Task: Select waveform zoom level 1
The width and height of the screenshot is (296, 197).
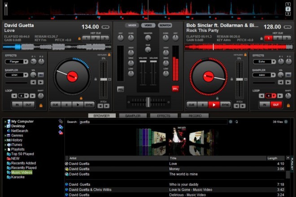Action: coord(288,4)
